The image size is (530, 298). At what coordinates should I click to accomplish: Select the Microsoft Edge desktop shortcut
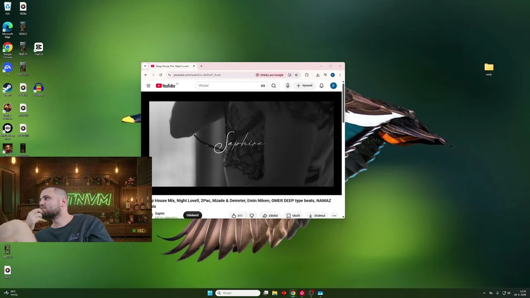point(7,30)
